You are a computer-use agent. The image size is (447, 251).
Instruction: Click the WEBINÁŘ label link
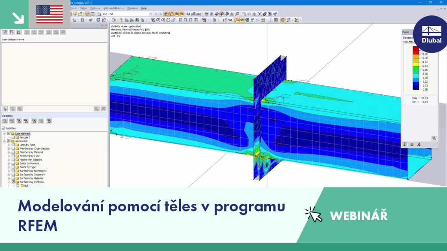[358, 216]
